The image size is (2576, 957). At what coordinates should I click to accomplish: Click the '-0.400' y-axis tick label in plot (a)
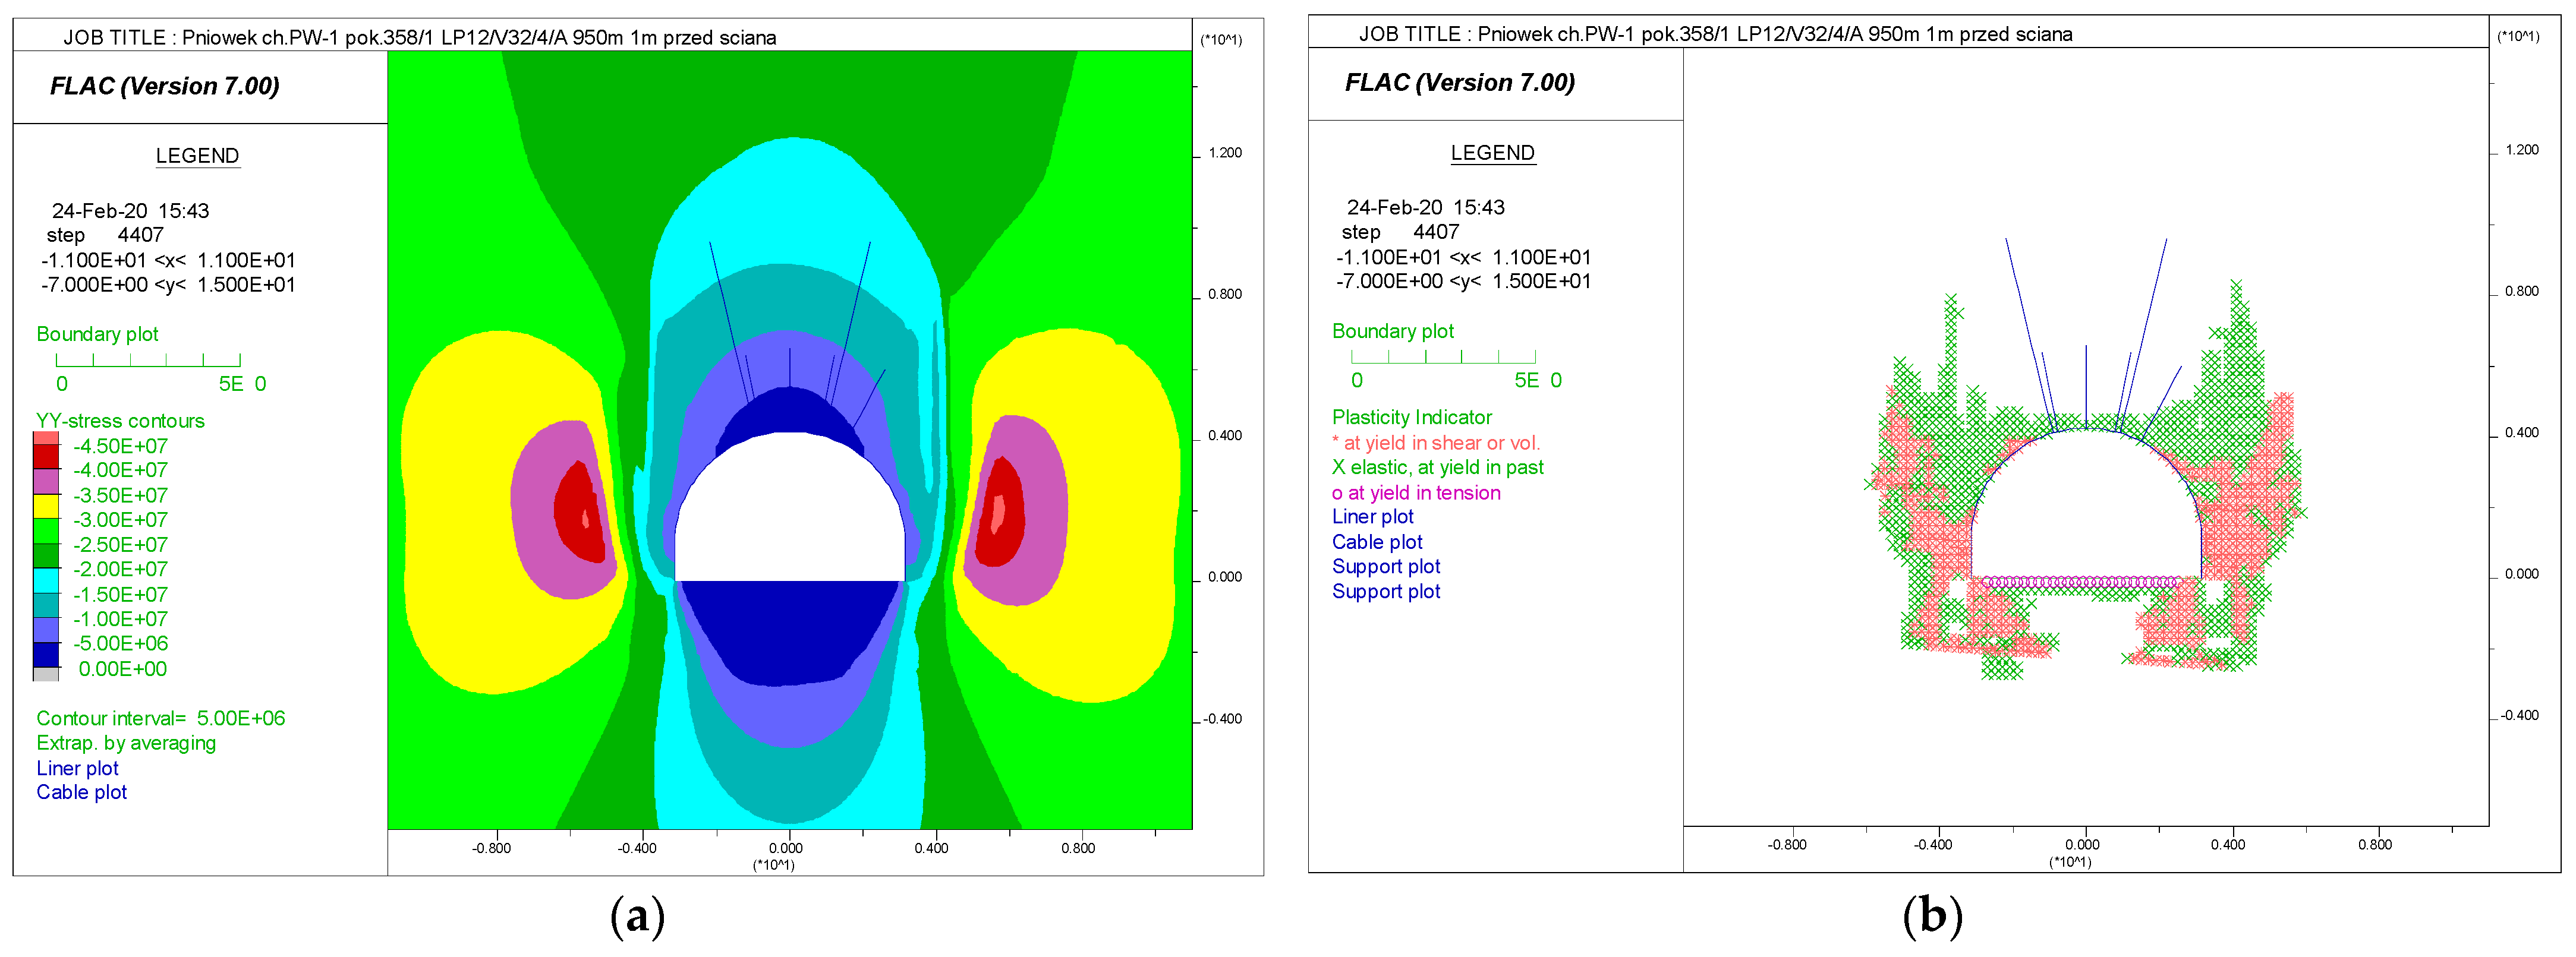pos(1222,719)
